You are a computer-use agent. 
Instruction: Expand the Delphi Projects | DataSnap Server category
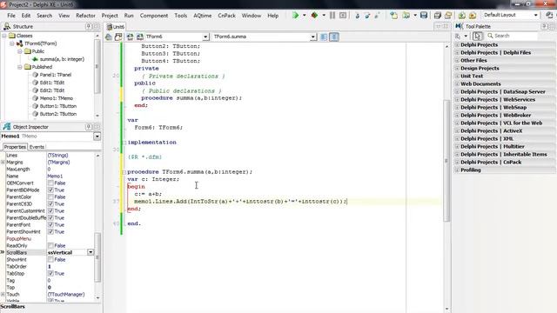point(457,91)
